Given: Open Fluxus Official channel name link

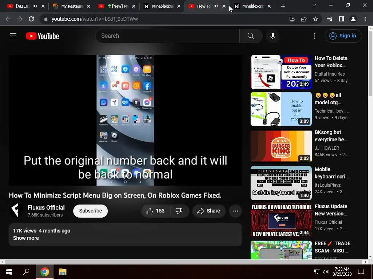Looking at the screenshot, I should tap(46, 207).
